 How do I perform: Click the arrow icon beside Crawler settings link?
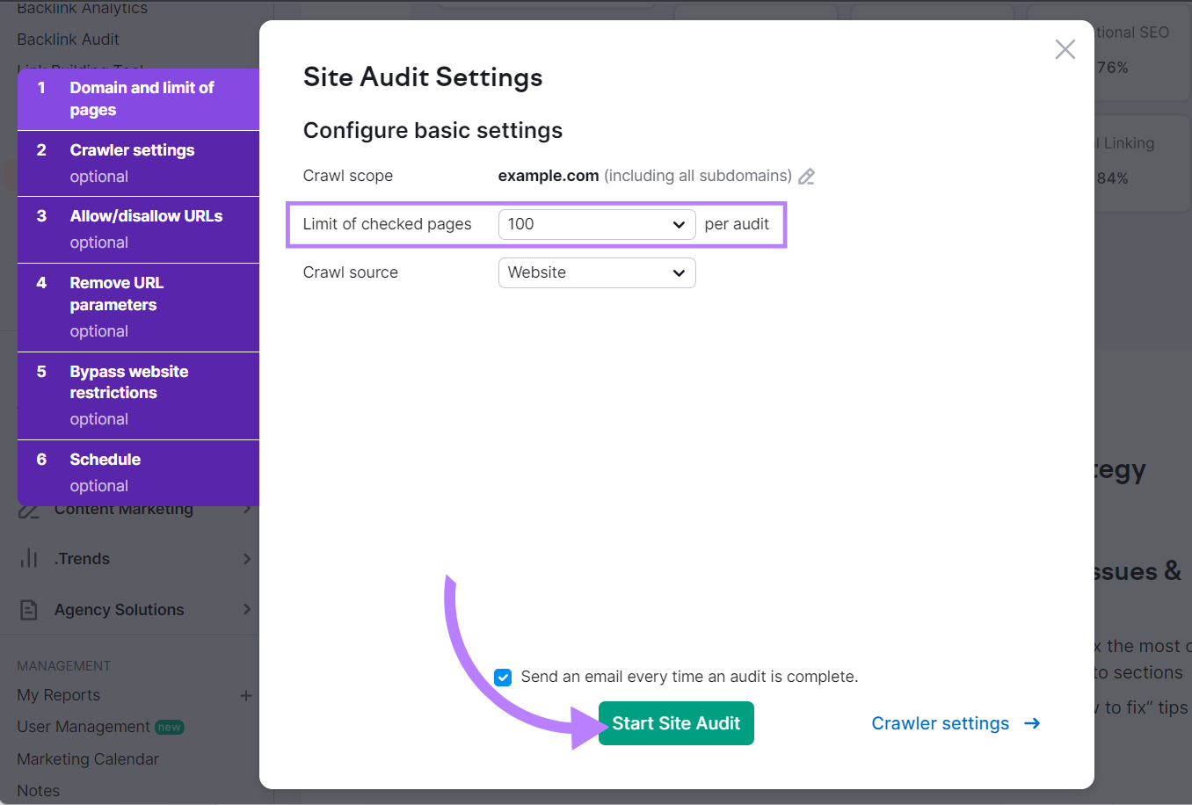point(1033,723)
